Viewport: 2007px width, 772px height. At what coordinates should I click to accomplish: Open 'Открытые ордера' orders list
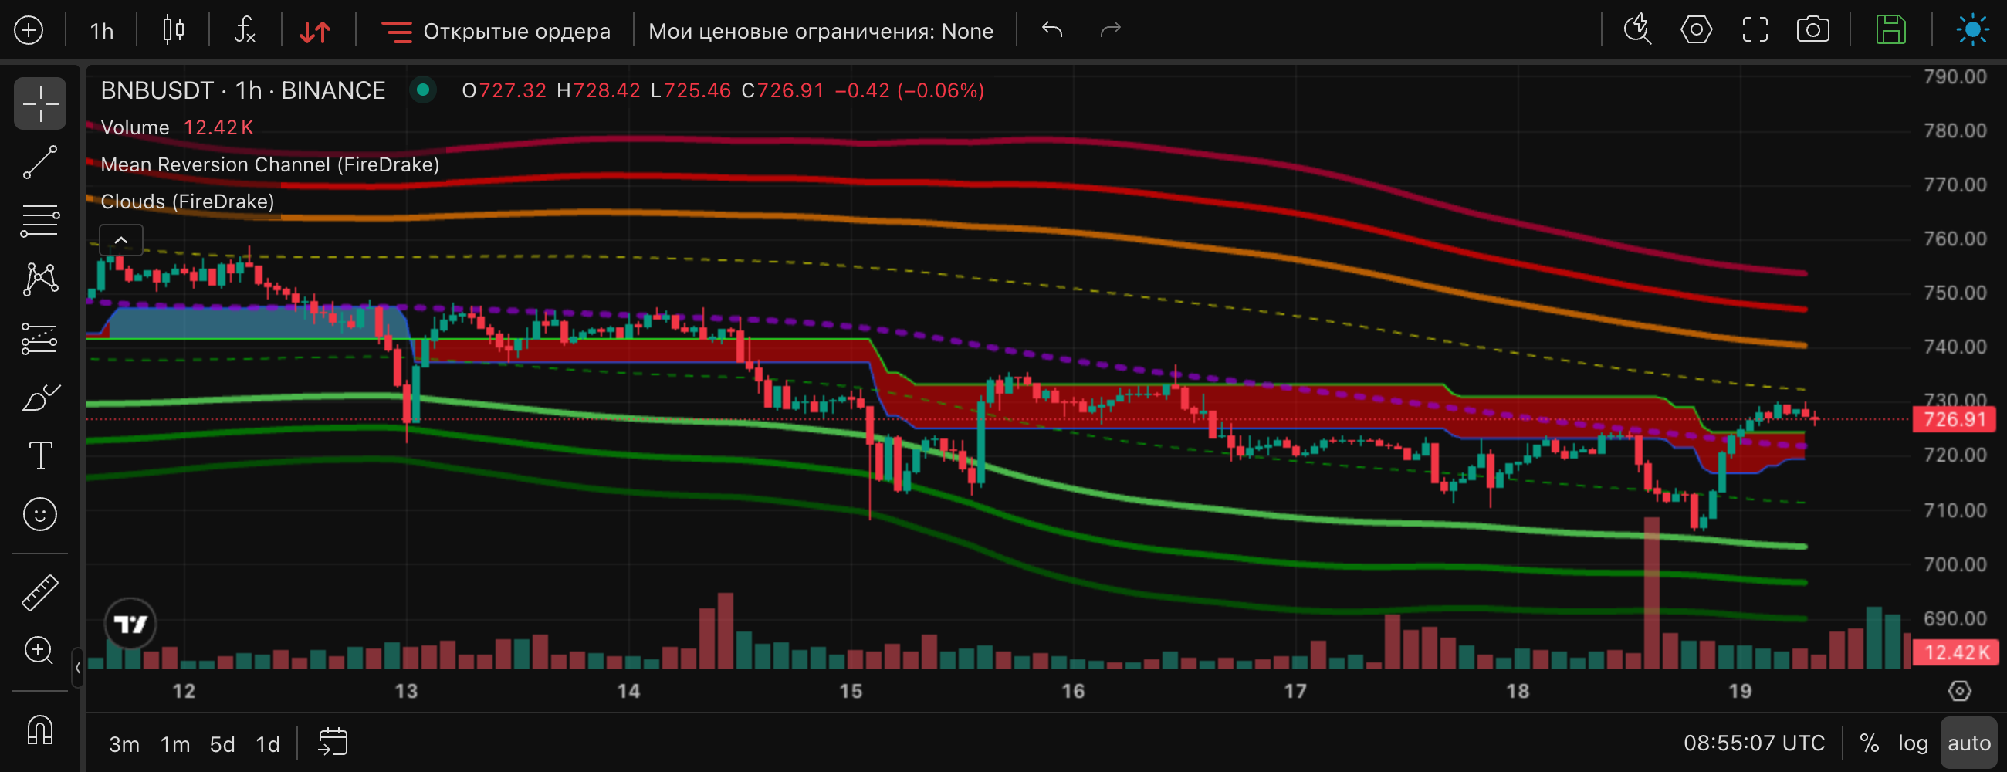coord(496,31)
